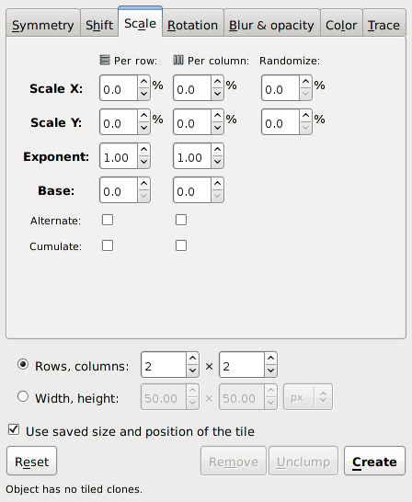Click the Per row icon
412x502 pixels.
[105, 60]
